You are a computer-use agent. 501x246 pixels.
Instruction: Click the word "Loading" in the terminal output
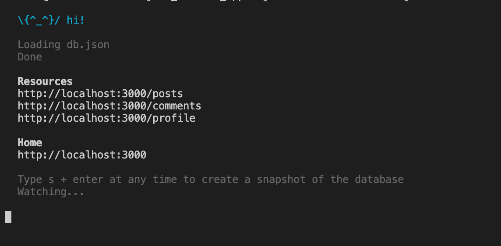[39, 45]
